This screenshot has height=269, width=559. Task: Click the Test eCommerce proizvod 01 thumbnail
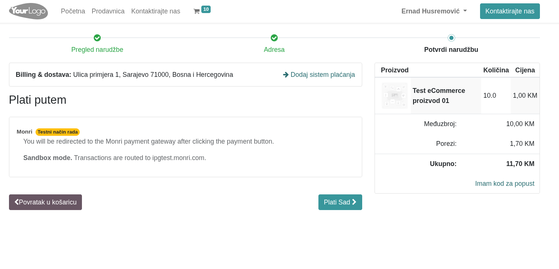pos(395,96)
